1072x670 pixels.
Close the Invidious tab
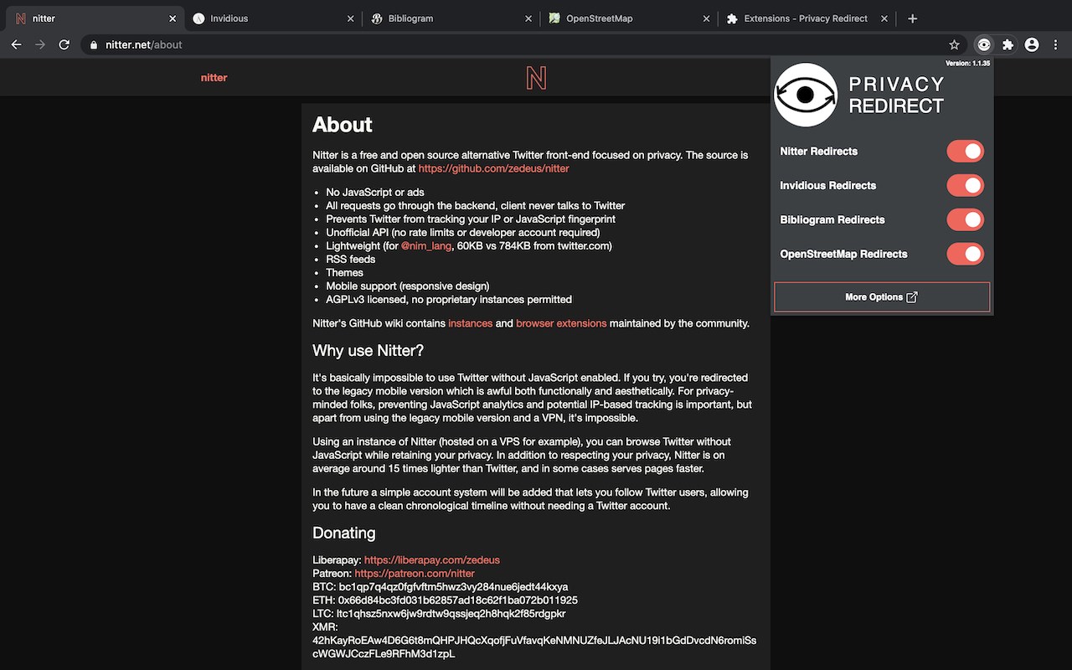pos(350,18)
